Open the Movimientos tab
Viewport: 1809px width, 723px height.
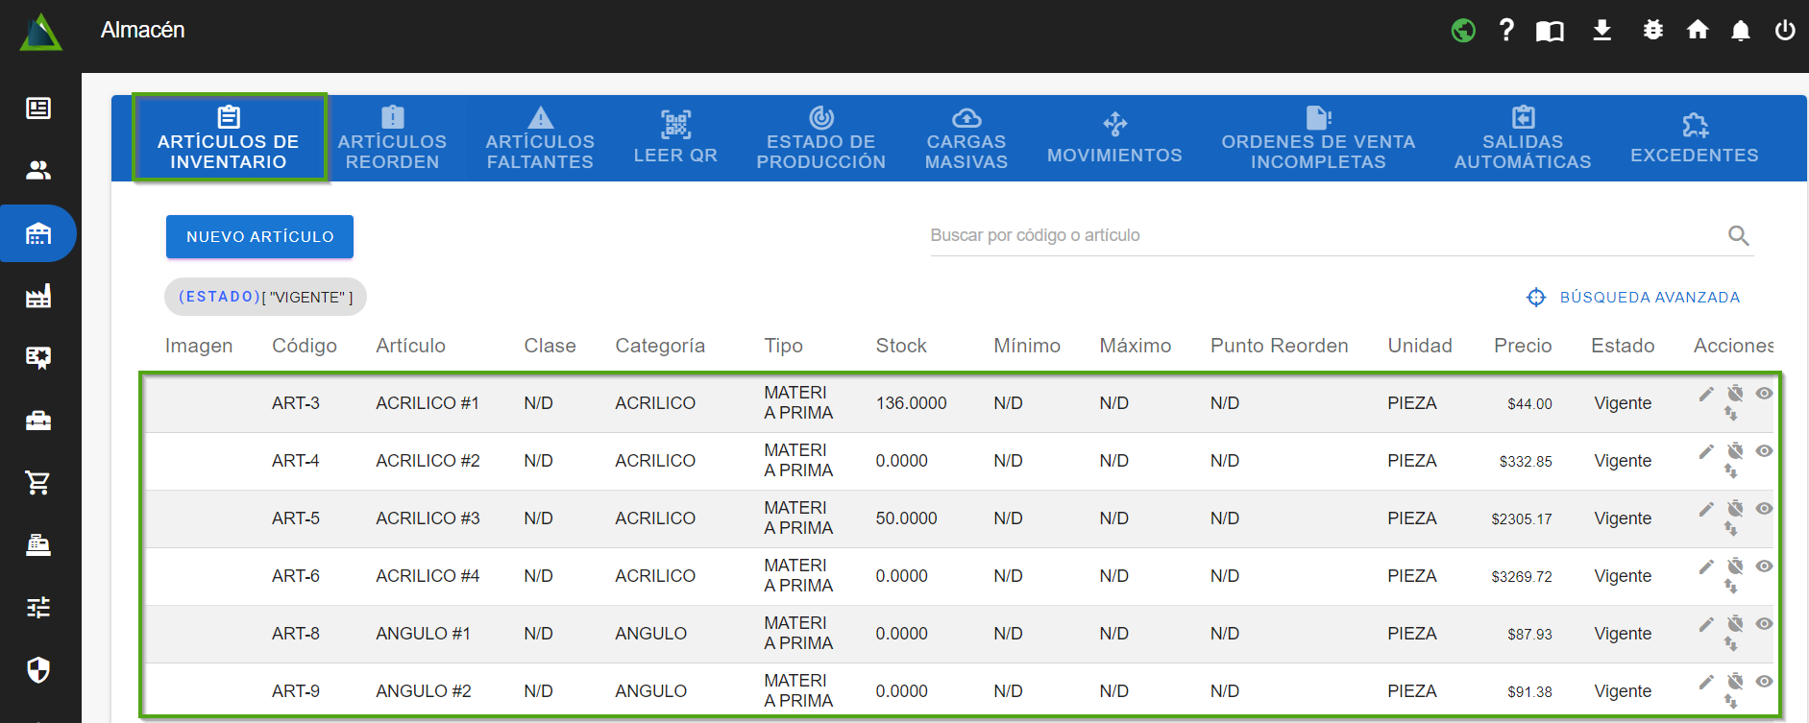tap(1114, 138)
